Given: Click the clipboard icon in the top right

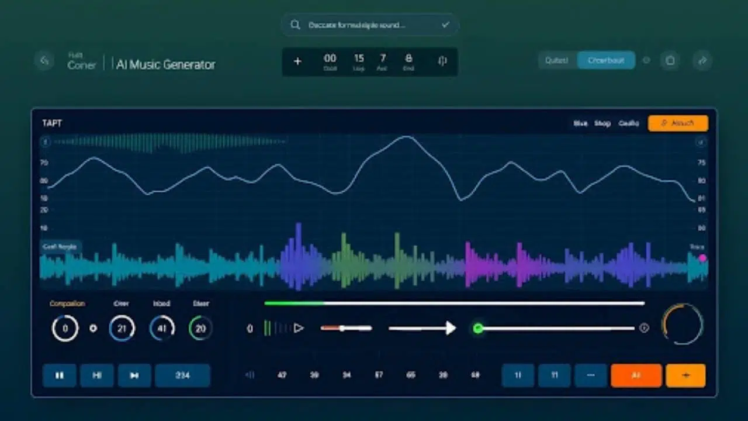Looking at the screenshot, I should coord(670,60).
